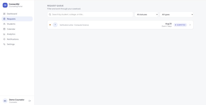
Task: Click ConnectEd Counseling Portal title
Action: [16, 5]
